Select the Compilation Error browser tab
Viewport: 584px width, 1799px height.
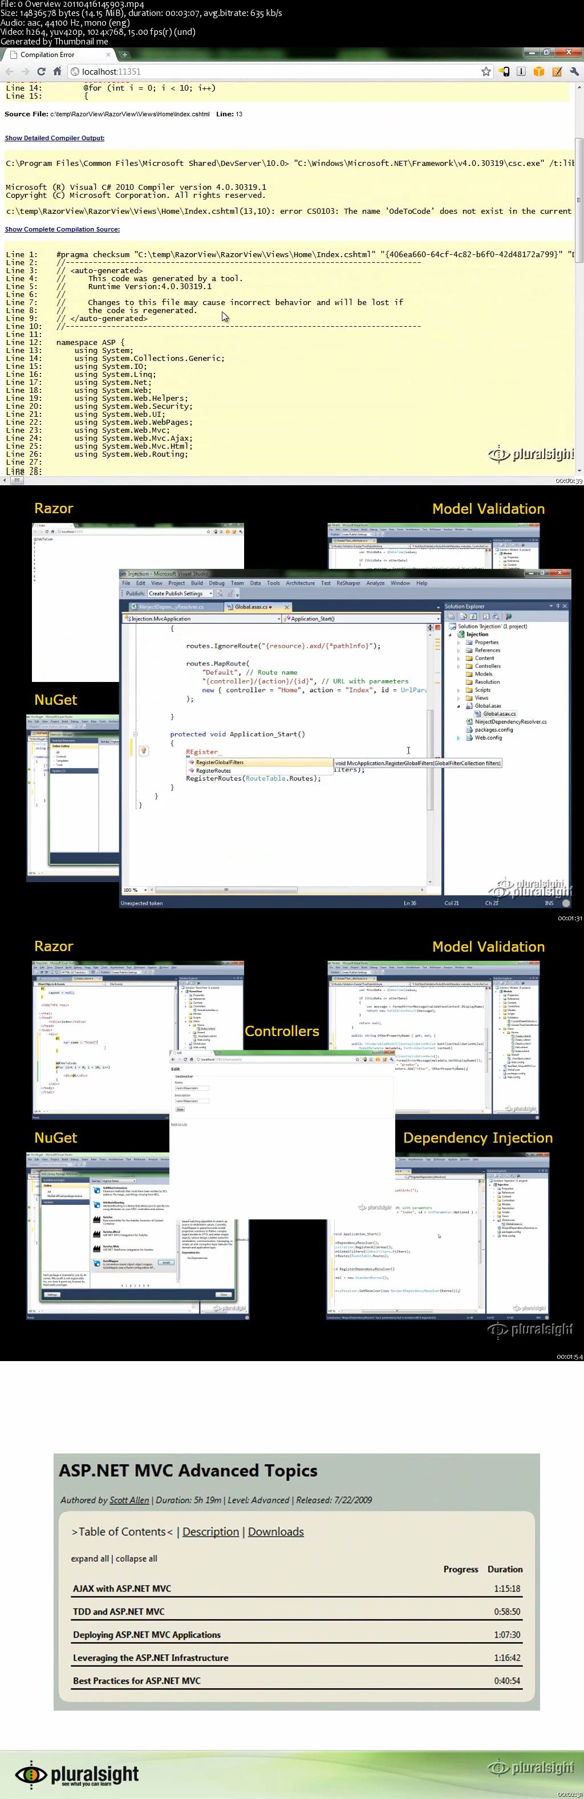pos(59,55)
